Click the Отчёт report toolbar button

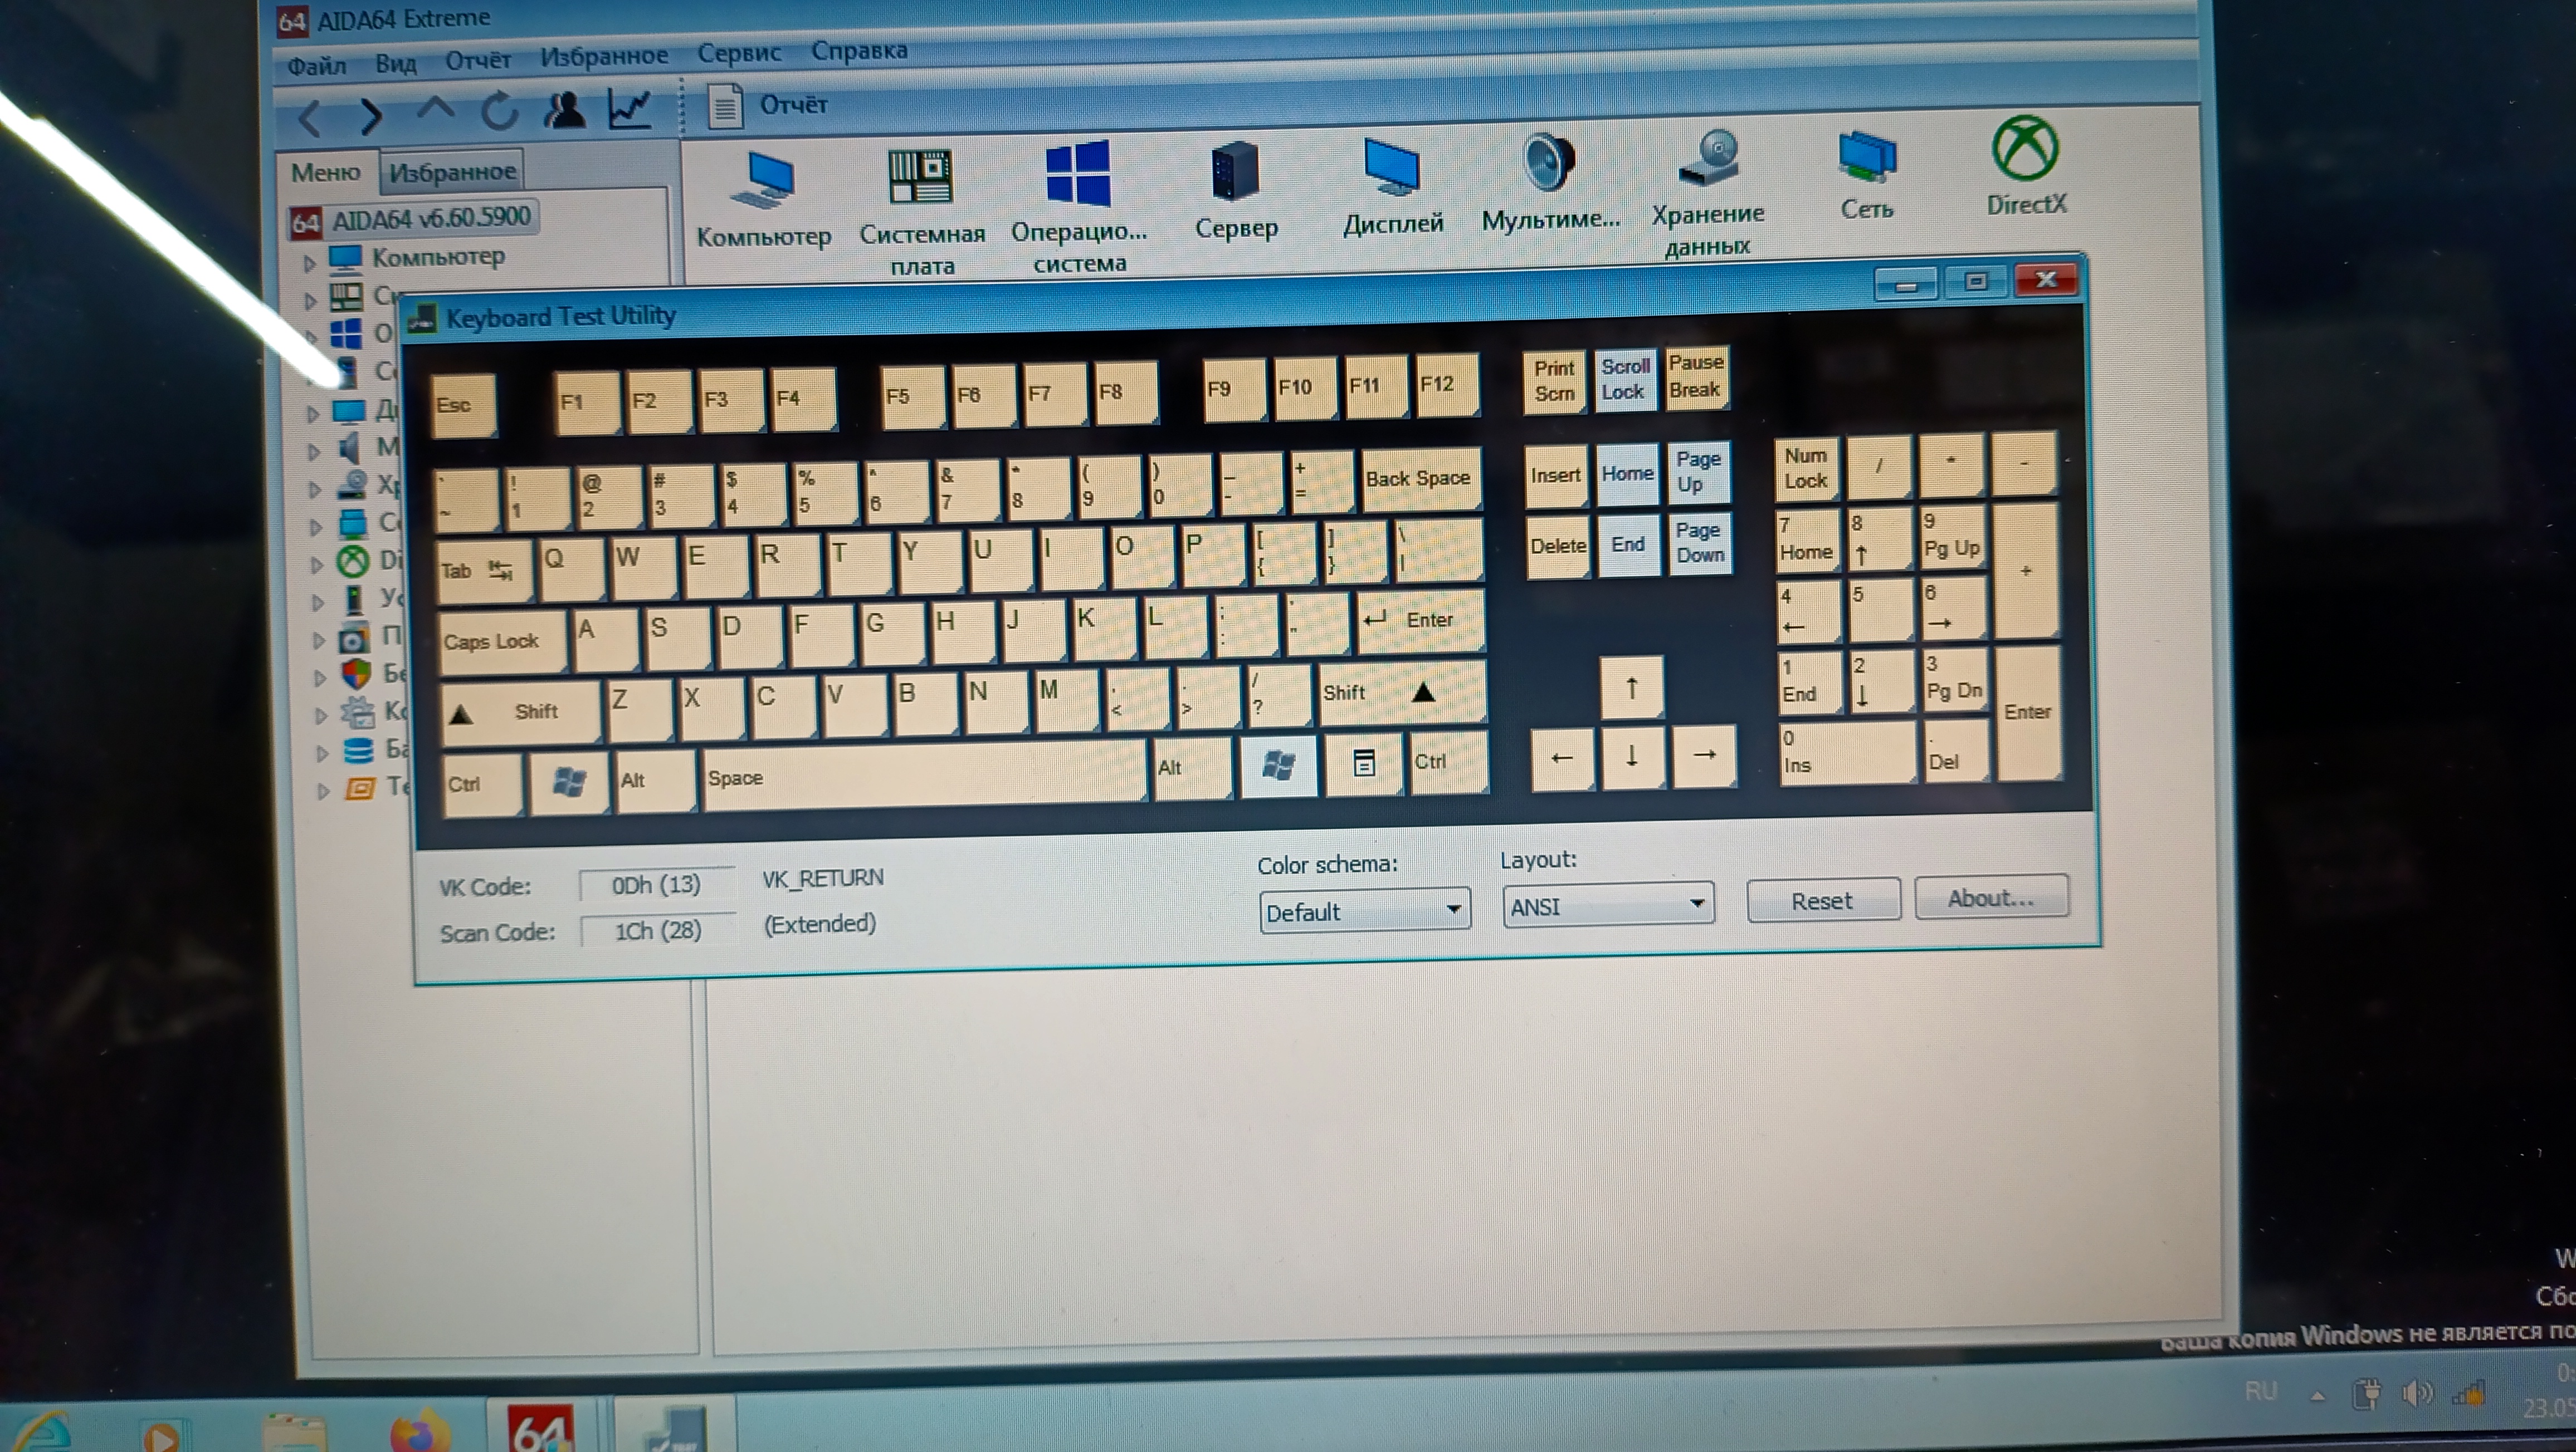tap(767, 105)
